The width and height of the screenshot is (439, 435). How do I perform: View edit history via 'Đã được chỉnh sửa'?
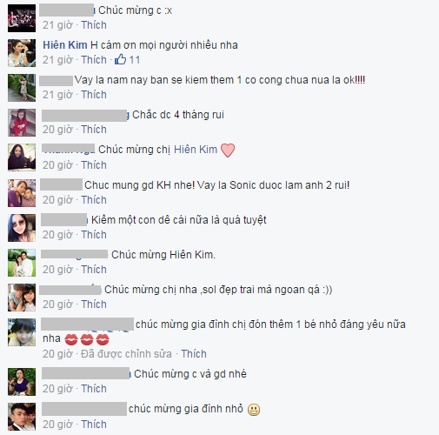[126, 354]
